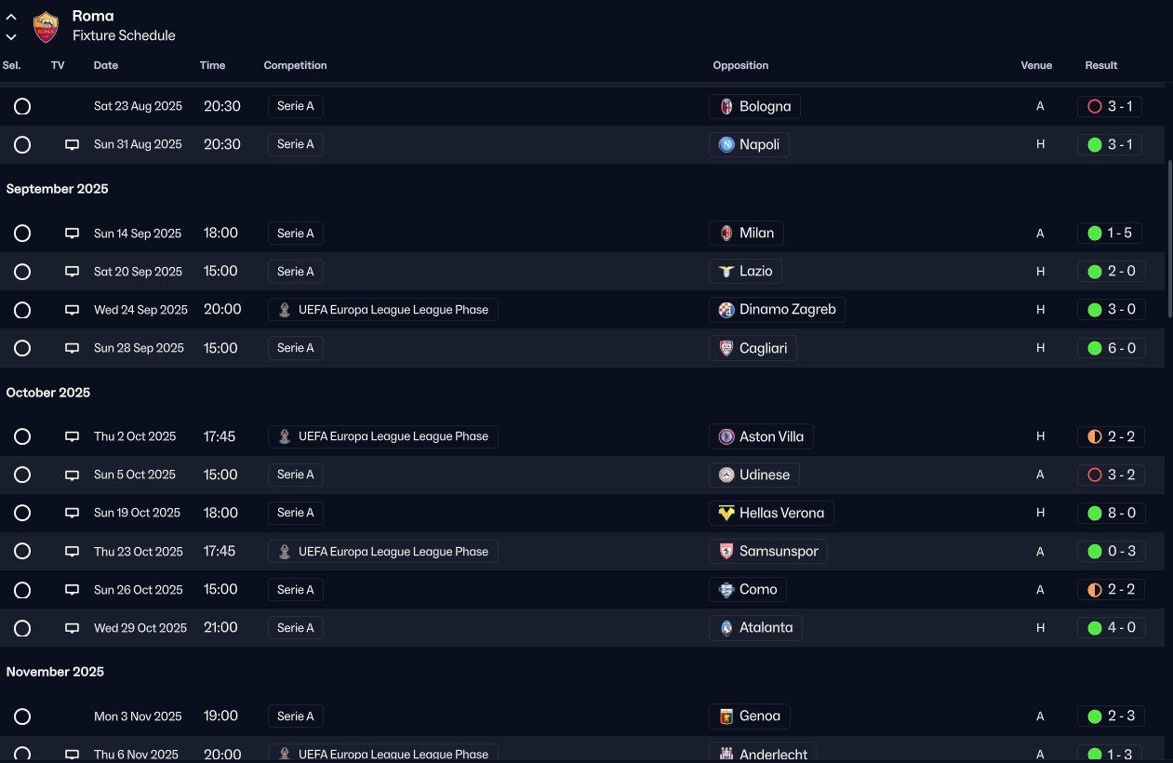
Task: Sort by the Date column header
Action: [106, 65]
